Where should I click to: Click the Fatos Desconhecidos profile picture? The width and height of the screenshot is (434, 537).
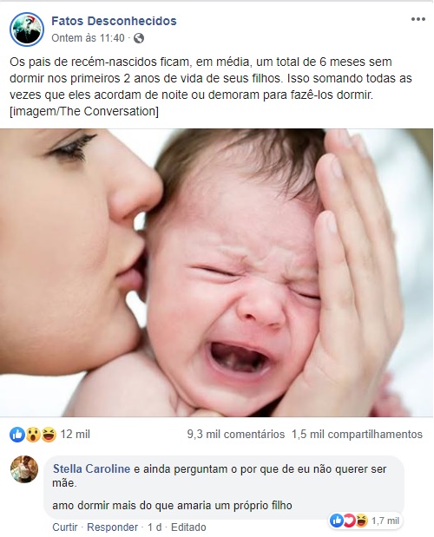click(x=27, y=29)
